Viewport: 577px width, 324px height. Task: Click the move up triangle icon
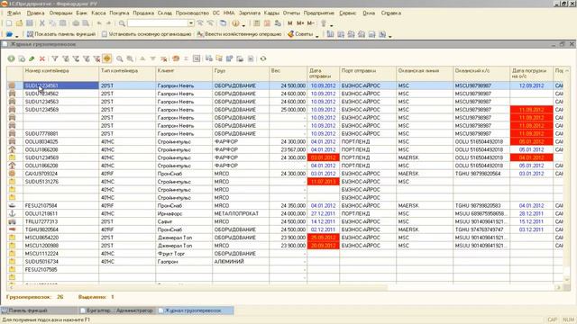click(142, 58)
